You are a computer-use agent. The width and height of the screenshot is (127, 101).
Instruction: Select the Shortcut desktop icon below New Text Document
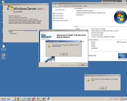(x=3, y=56)
